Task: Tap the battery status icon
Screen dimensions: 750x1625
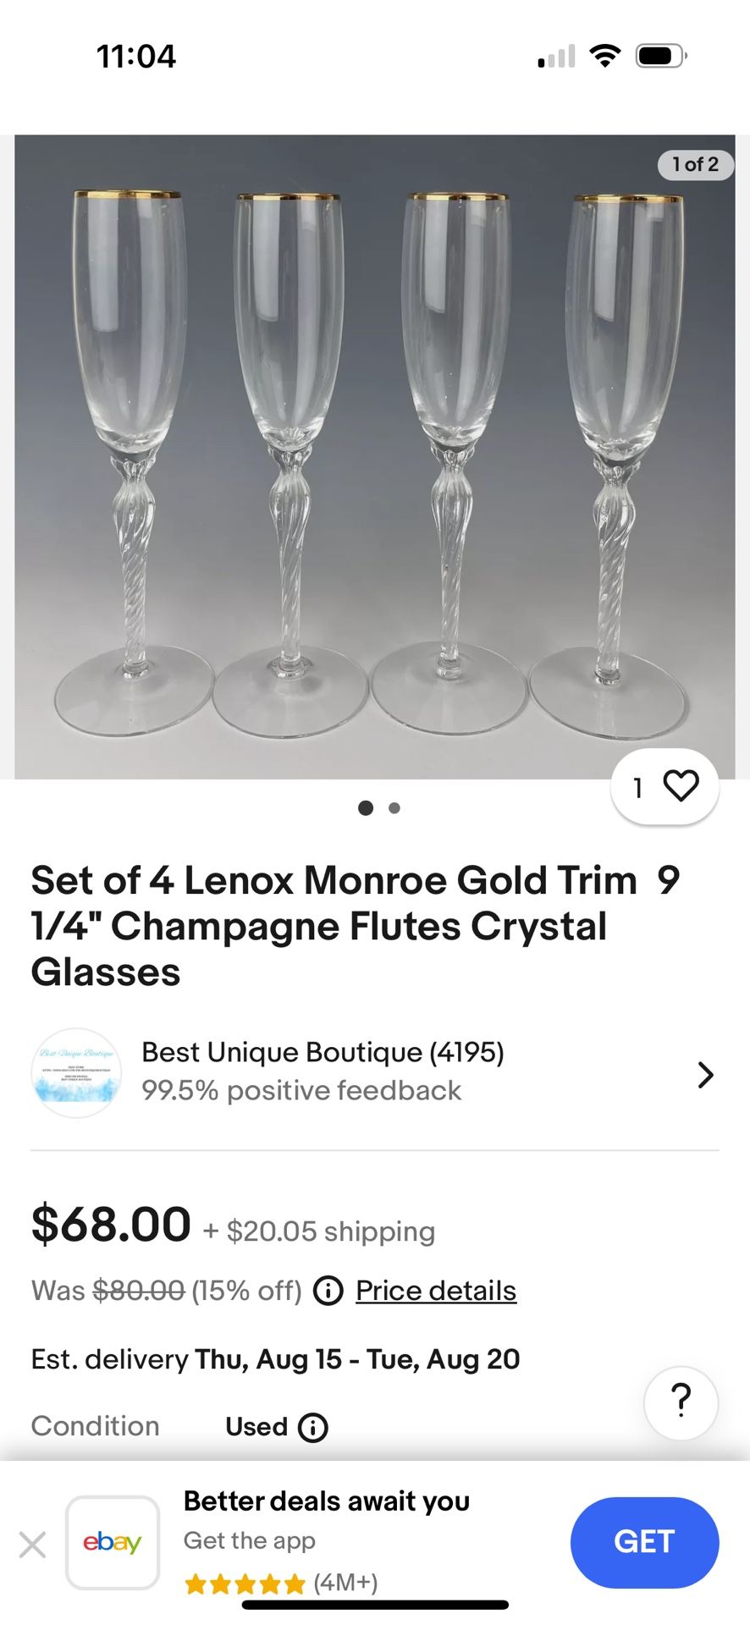Action: [x=661, y=56]
